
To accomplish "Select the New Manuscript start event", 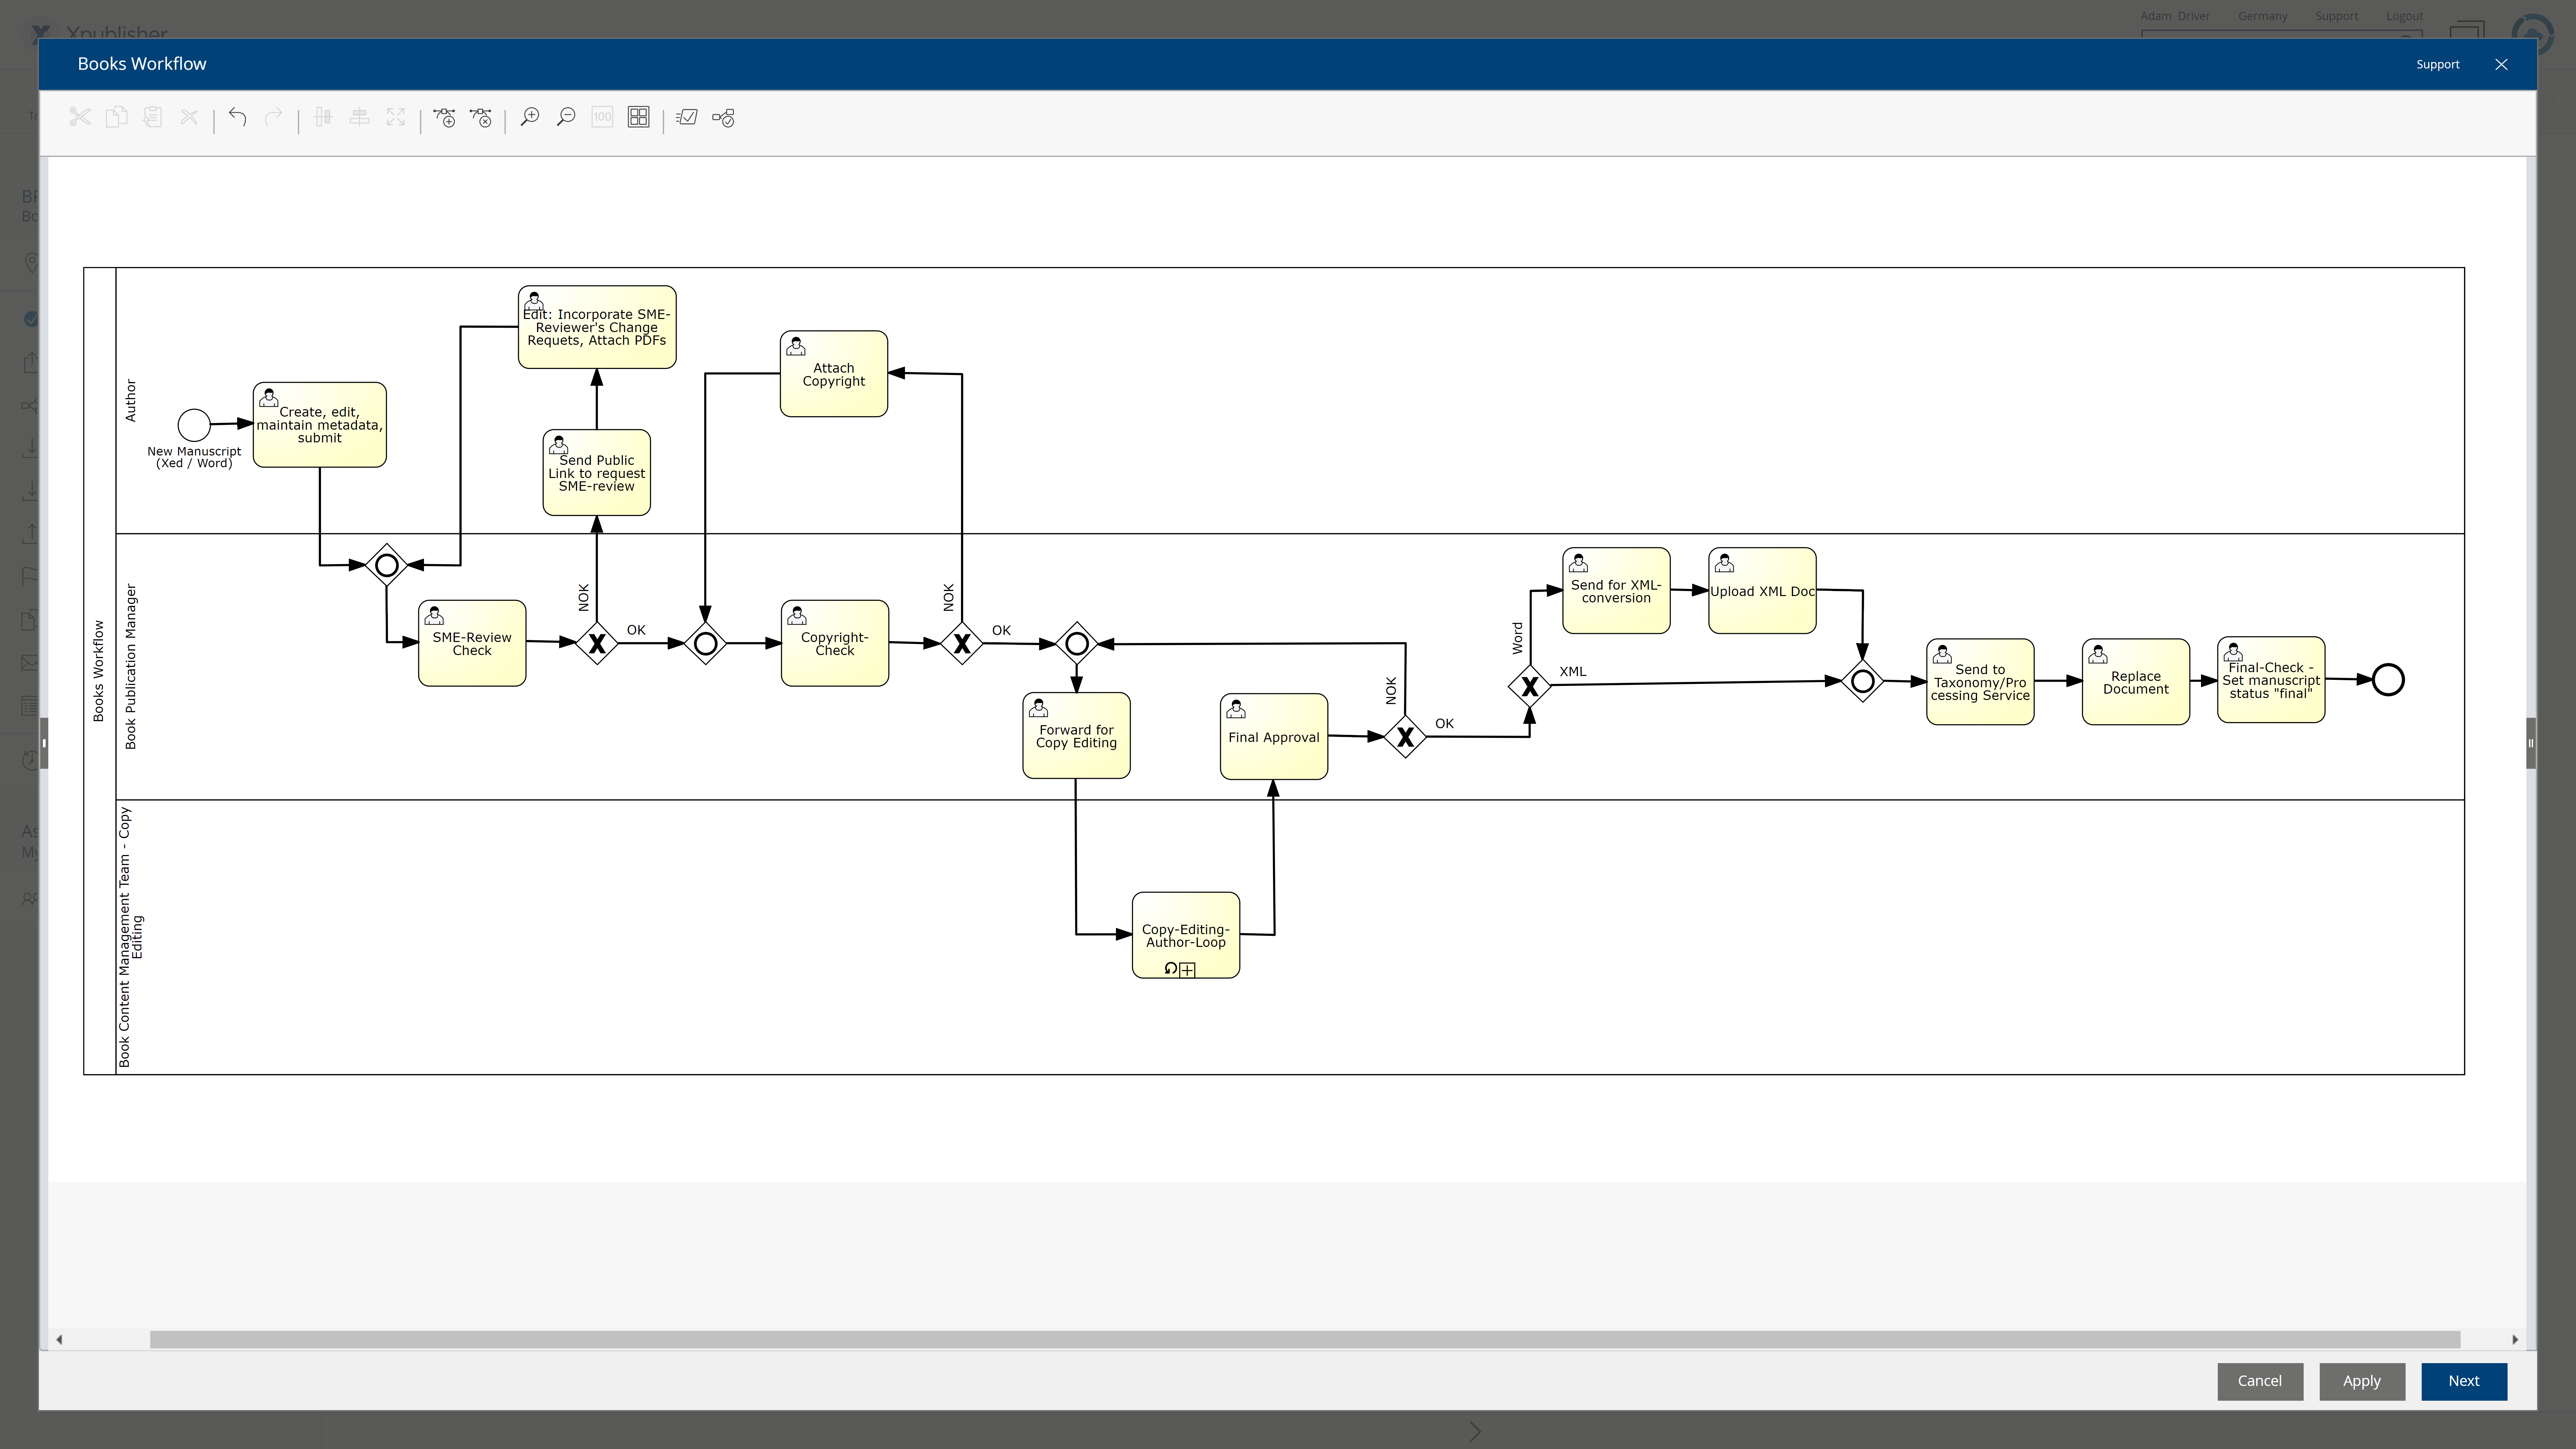I will (x=194, y=425).
